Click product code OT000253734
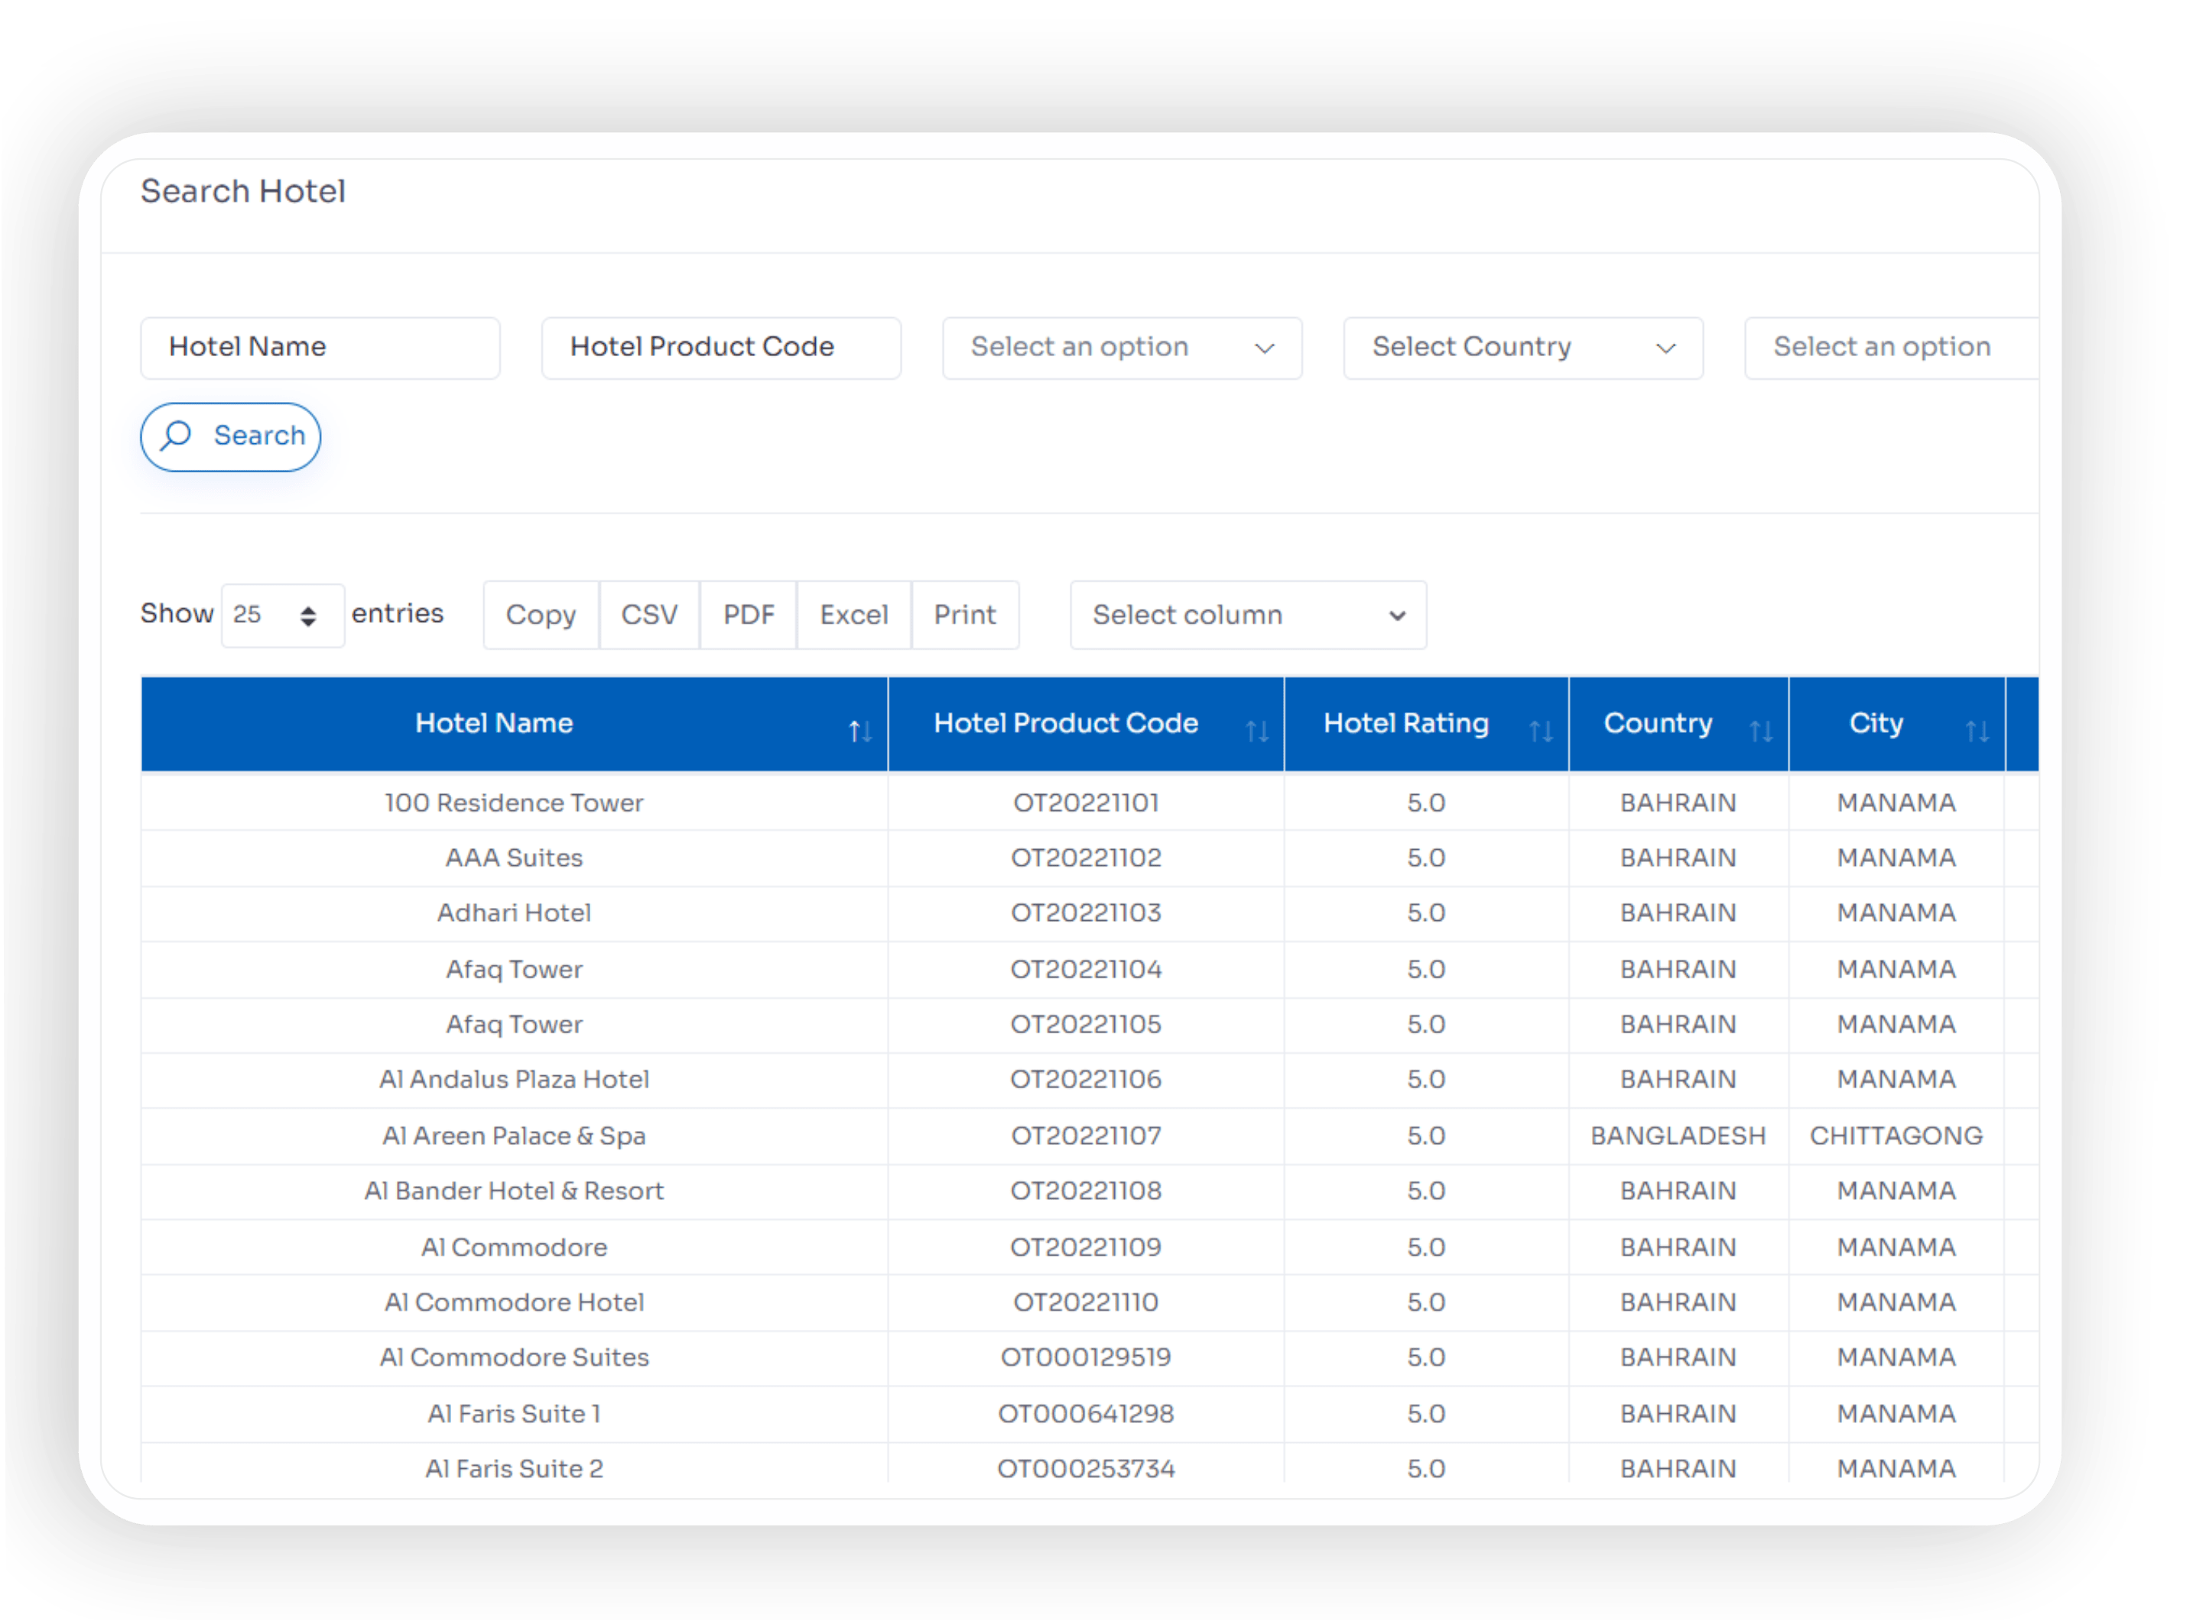The height and width of the screenshot is (1621, 2193). click(1087, 1470)
